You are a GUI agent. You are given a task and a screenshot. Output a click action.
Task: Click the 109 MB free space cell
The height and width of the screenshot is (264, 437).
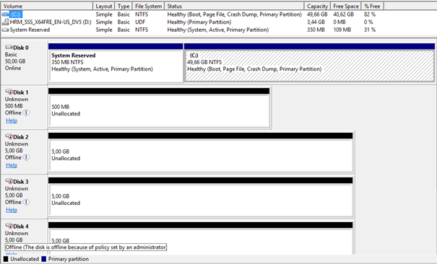[x=342, y=30]
